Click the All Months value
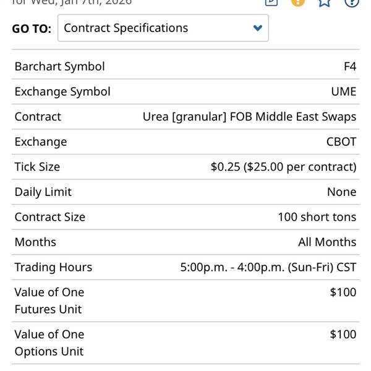The width and height of the screenshot is (371, 371). point(327,242)
